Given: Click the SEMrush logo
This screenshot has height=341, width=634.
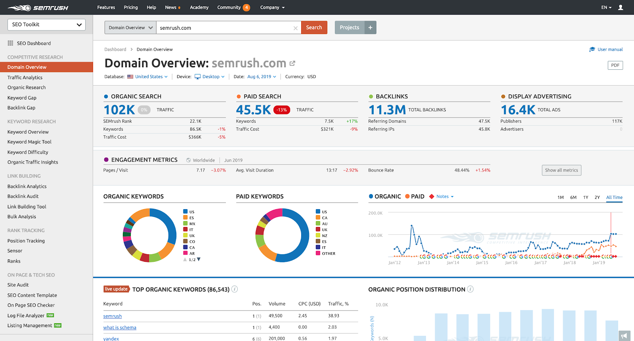Looking at the screenshot, I should point(38,8).
